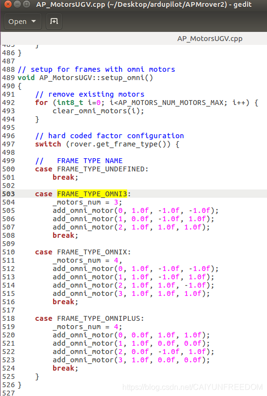
Task: Click 'rover.get_frame_type()' on line 497
Action: tap(118, 144)
